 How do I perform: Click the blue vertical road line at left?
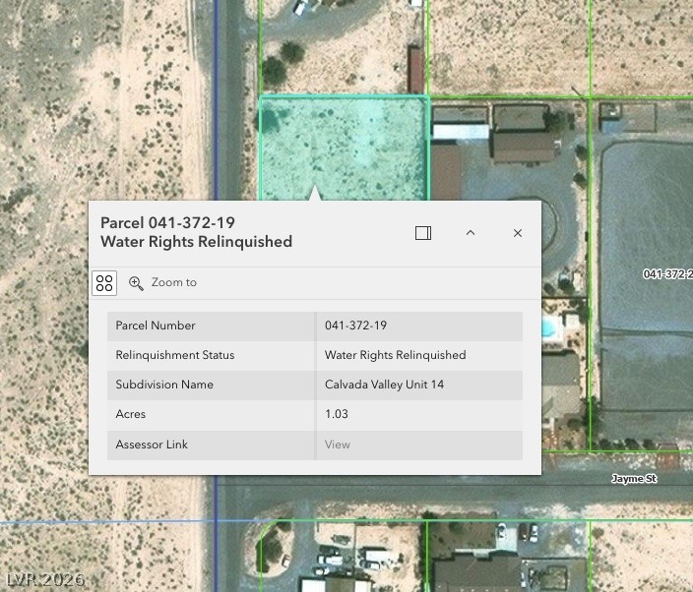(217, 98)
